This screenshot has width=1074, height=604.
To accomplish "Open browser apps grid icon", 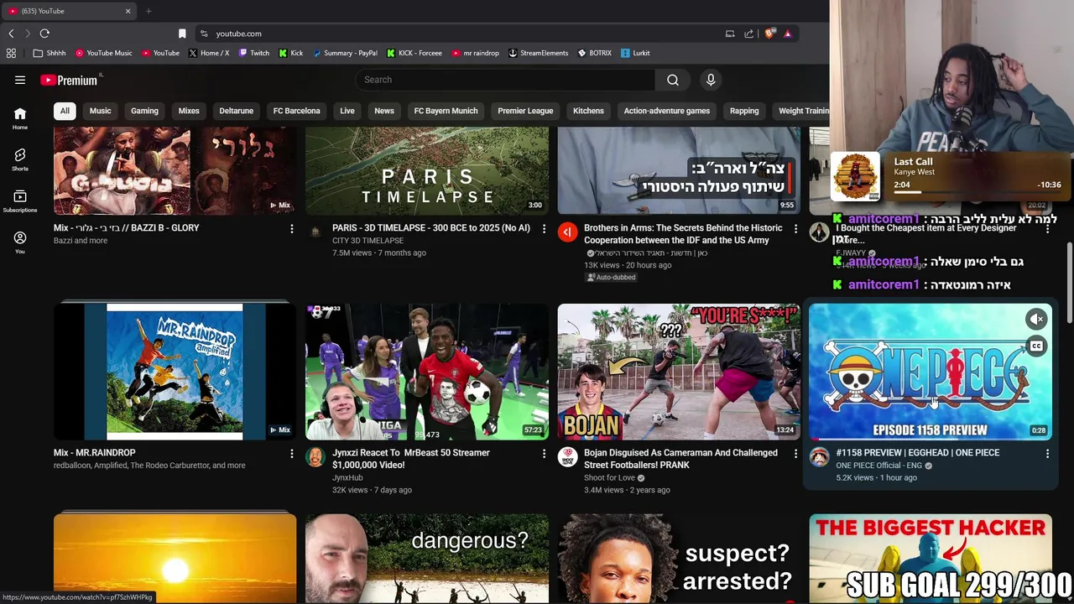I will [x=11, y=53].
